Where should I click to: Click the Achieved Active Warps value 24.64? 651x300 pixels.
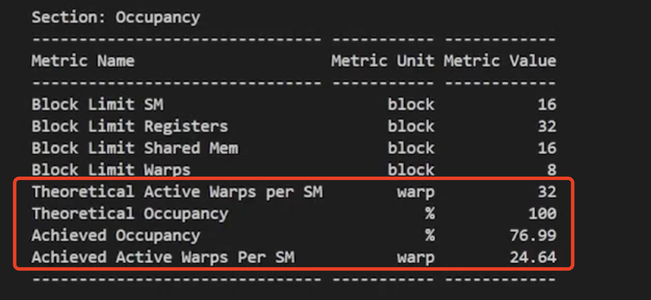point(533,258)
